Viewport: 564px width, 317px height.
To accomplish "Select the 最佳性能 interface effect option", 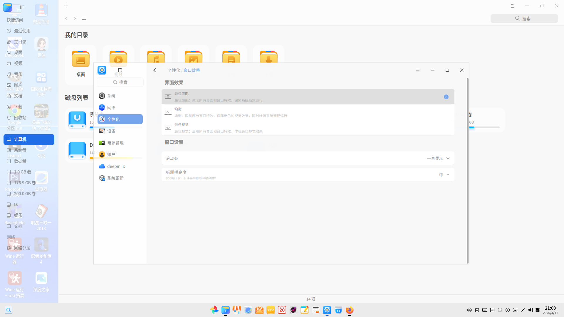I will 308,97.
